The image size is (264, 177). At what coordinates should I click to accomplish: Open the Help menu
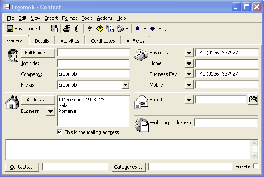tap(121, 18)
